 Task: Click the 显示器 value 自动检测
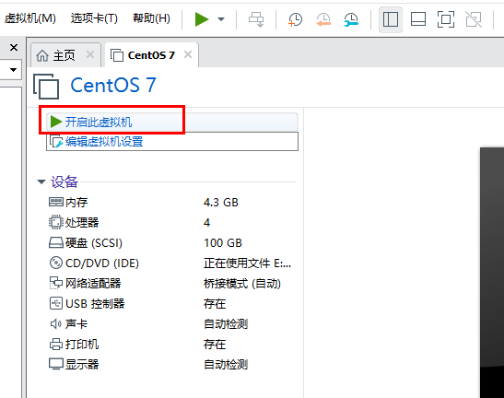click(226, 364)
